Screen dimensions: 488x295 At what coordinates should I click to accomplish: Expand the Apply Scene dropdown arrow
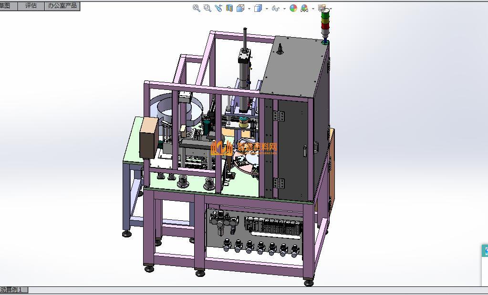pyautogui.click(x=313, y=9)
